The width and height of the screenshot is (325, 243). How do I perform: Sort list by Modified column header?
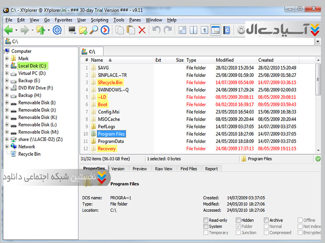click(225, 60)
